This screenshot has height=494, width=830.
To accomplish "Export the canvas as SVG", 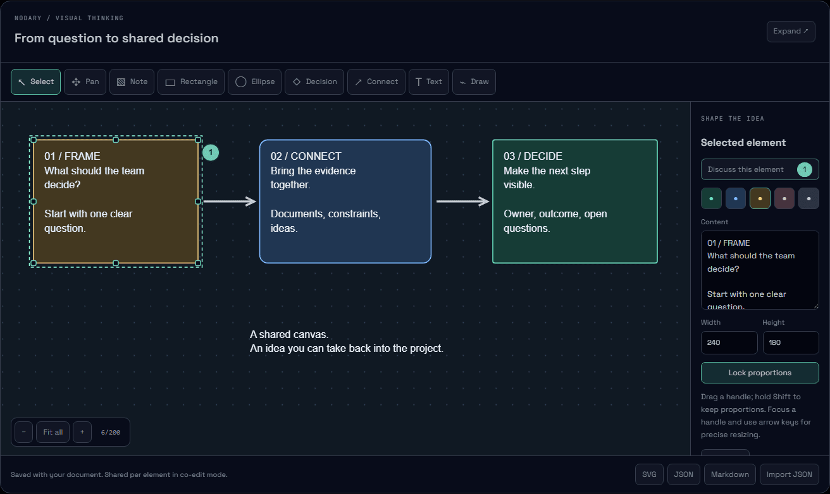I will click(649, 474).
